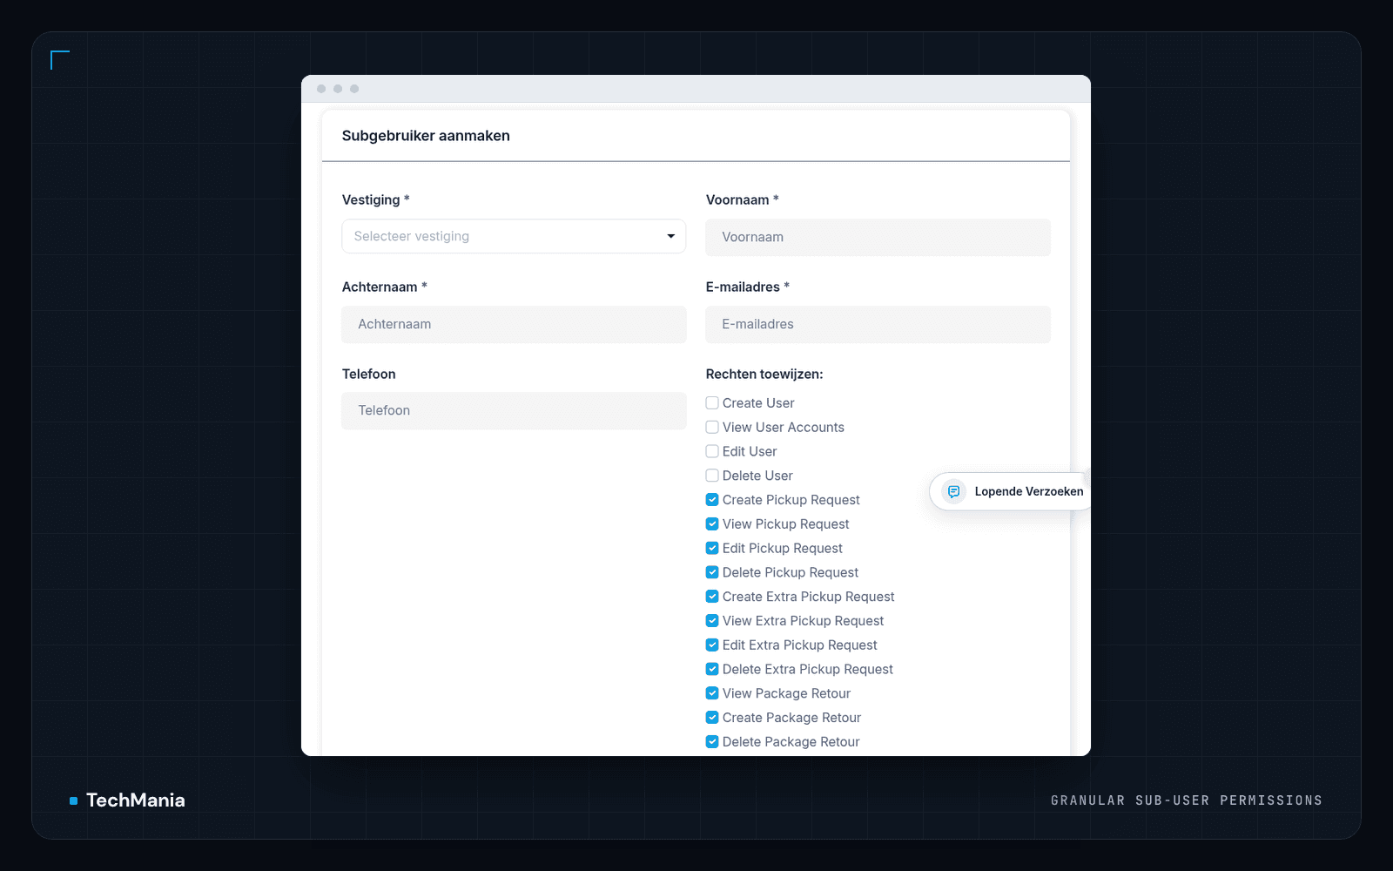
Task: Uncheck Edit Extra Pickup Request
Action: pyautogui.click(x=712, y=645)
